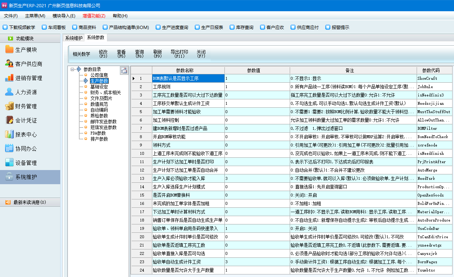Screen dimensions: 454x277
Task: Open the 生产模块 folder icon
Action: (x=9, y=50)
